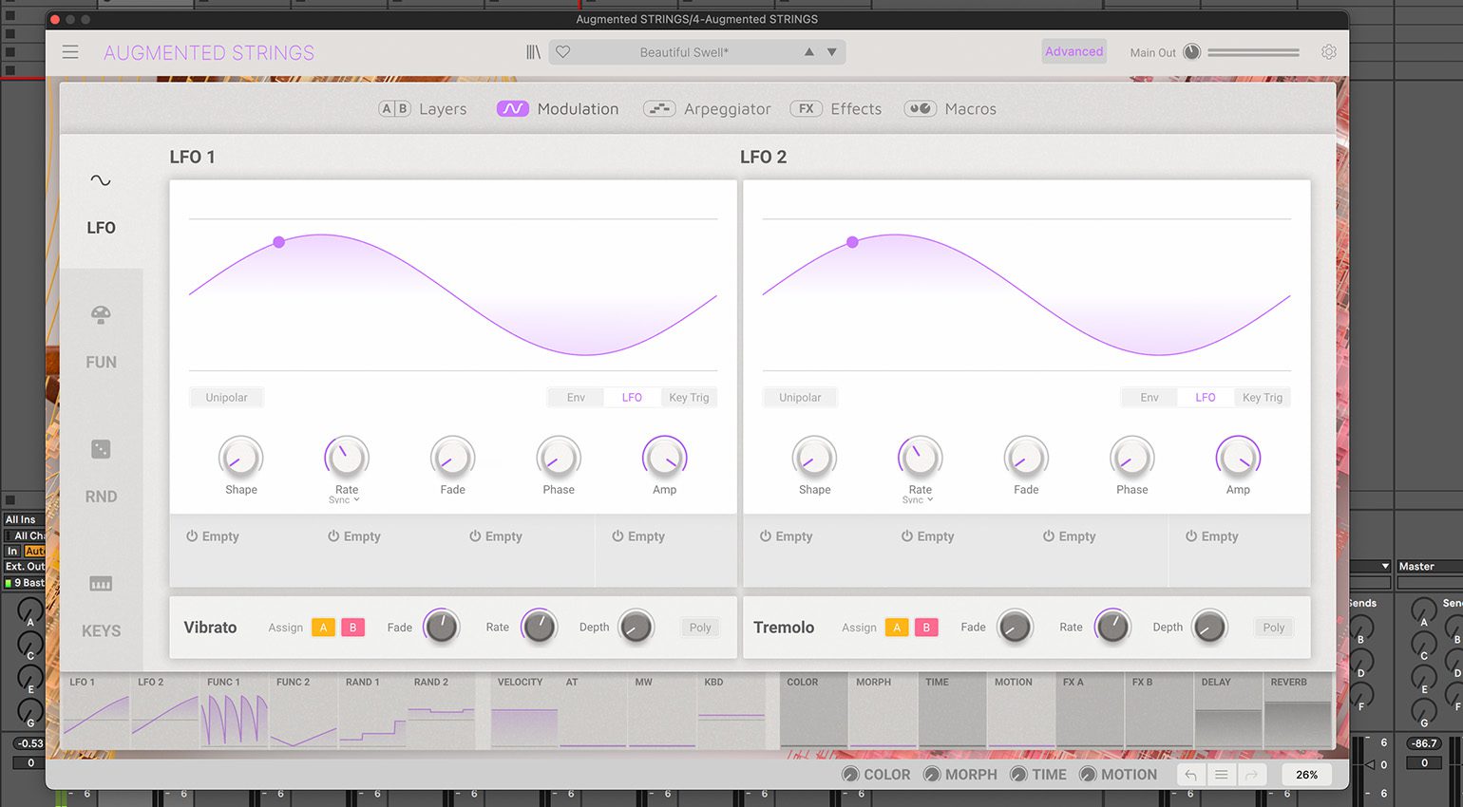The height and width of the screenshot is (807, 1463).
Task: Open Beautiful Swell preset name selector
Action: 684,52
